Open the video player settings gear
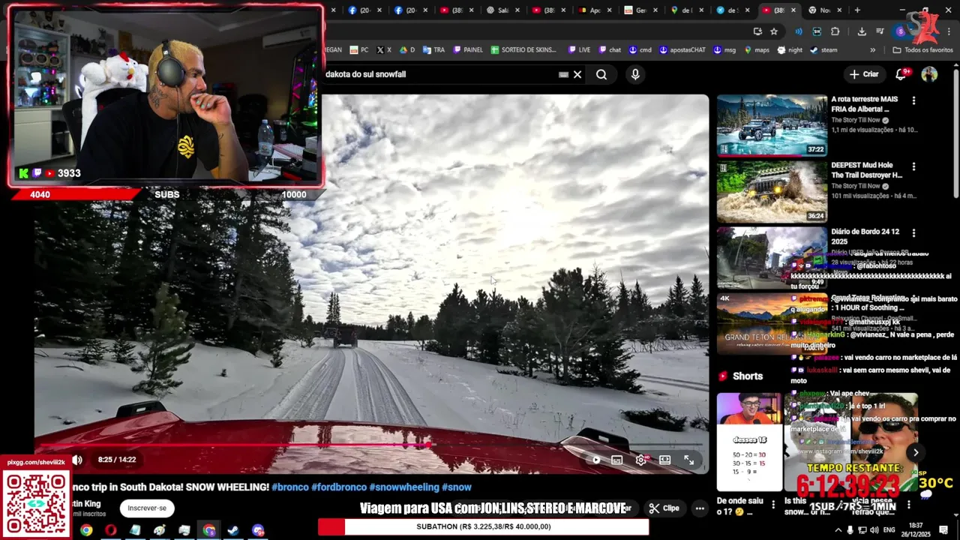 (x=640, y=460)
